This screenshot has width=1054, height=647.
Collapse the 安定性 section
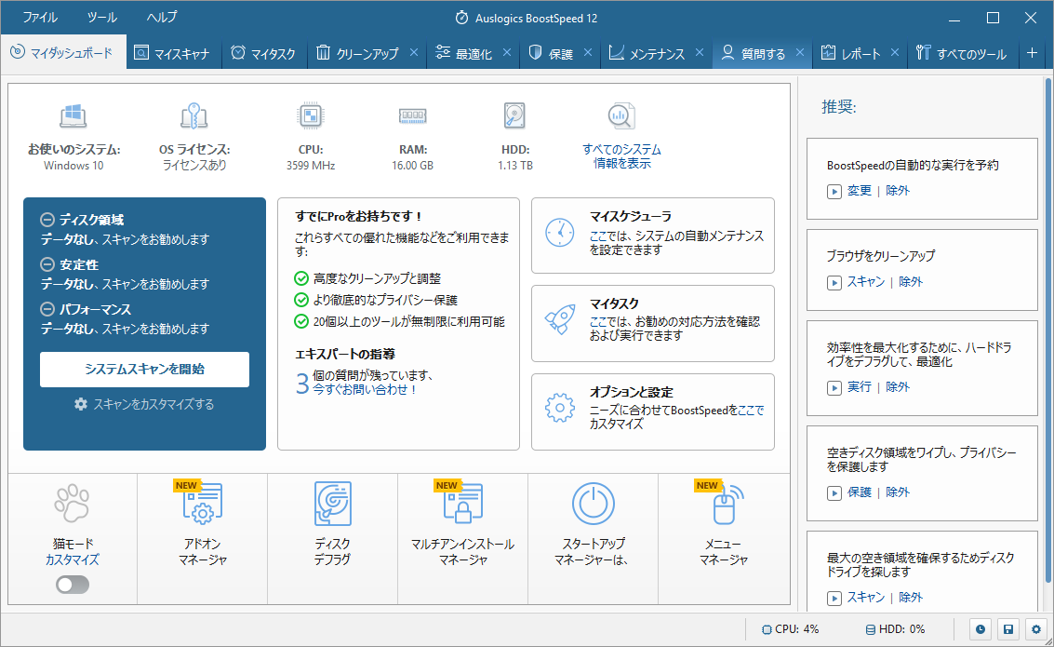tap(47, 265)
